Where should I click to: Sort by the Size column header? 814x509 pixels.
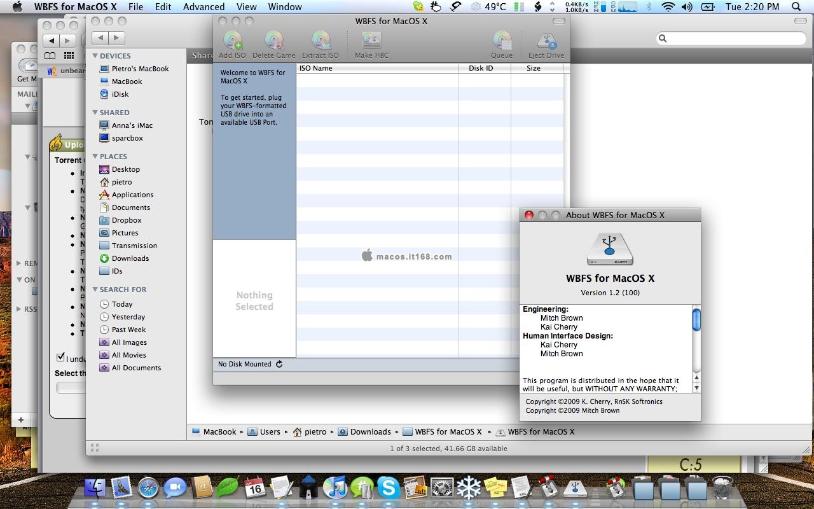click(537, 68)
